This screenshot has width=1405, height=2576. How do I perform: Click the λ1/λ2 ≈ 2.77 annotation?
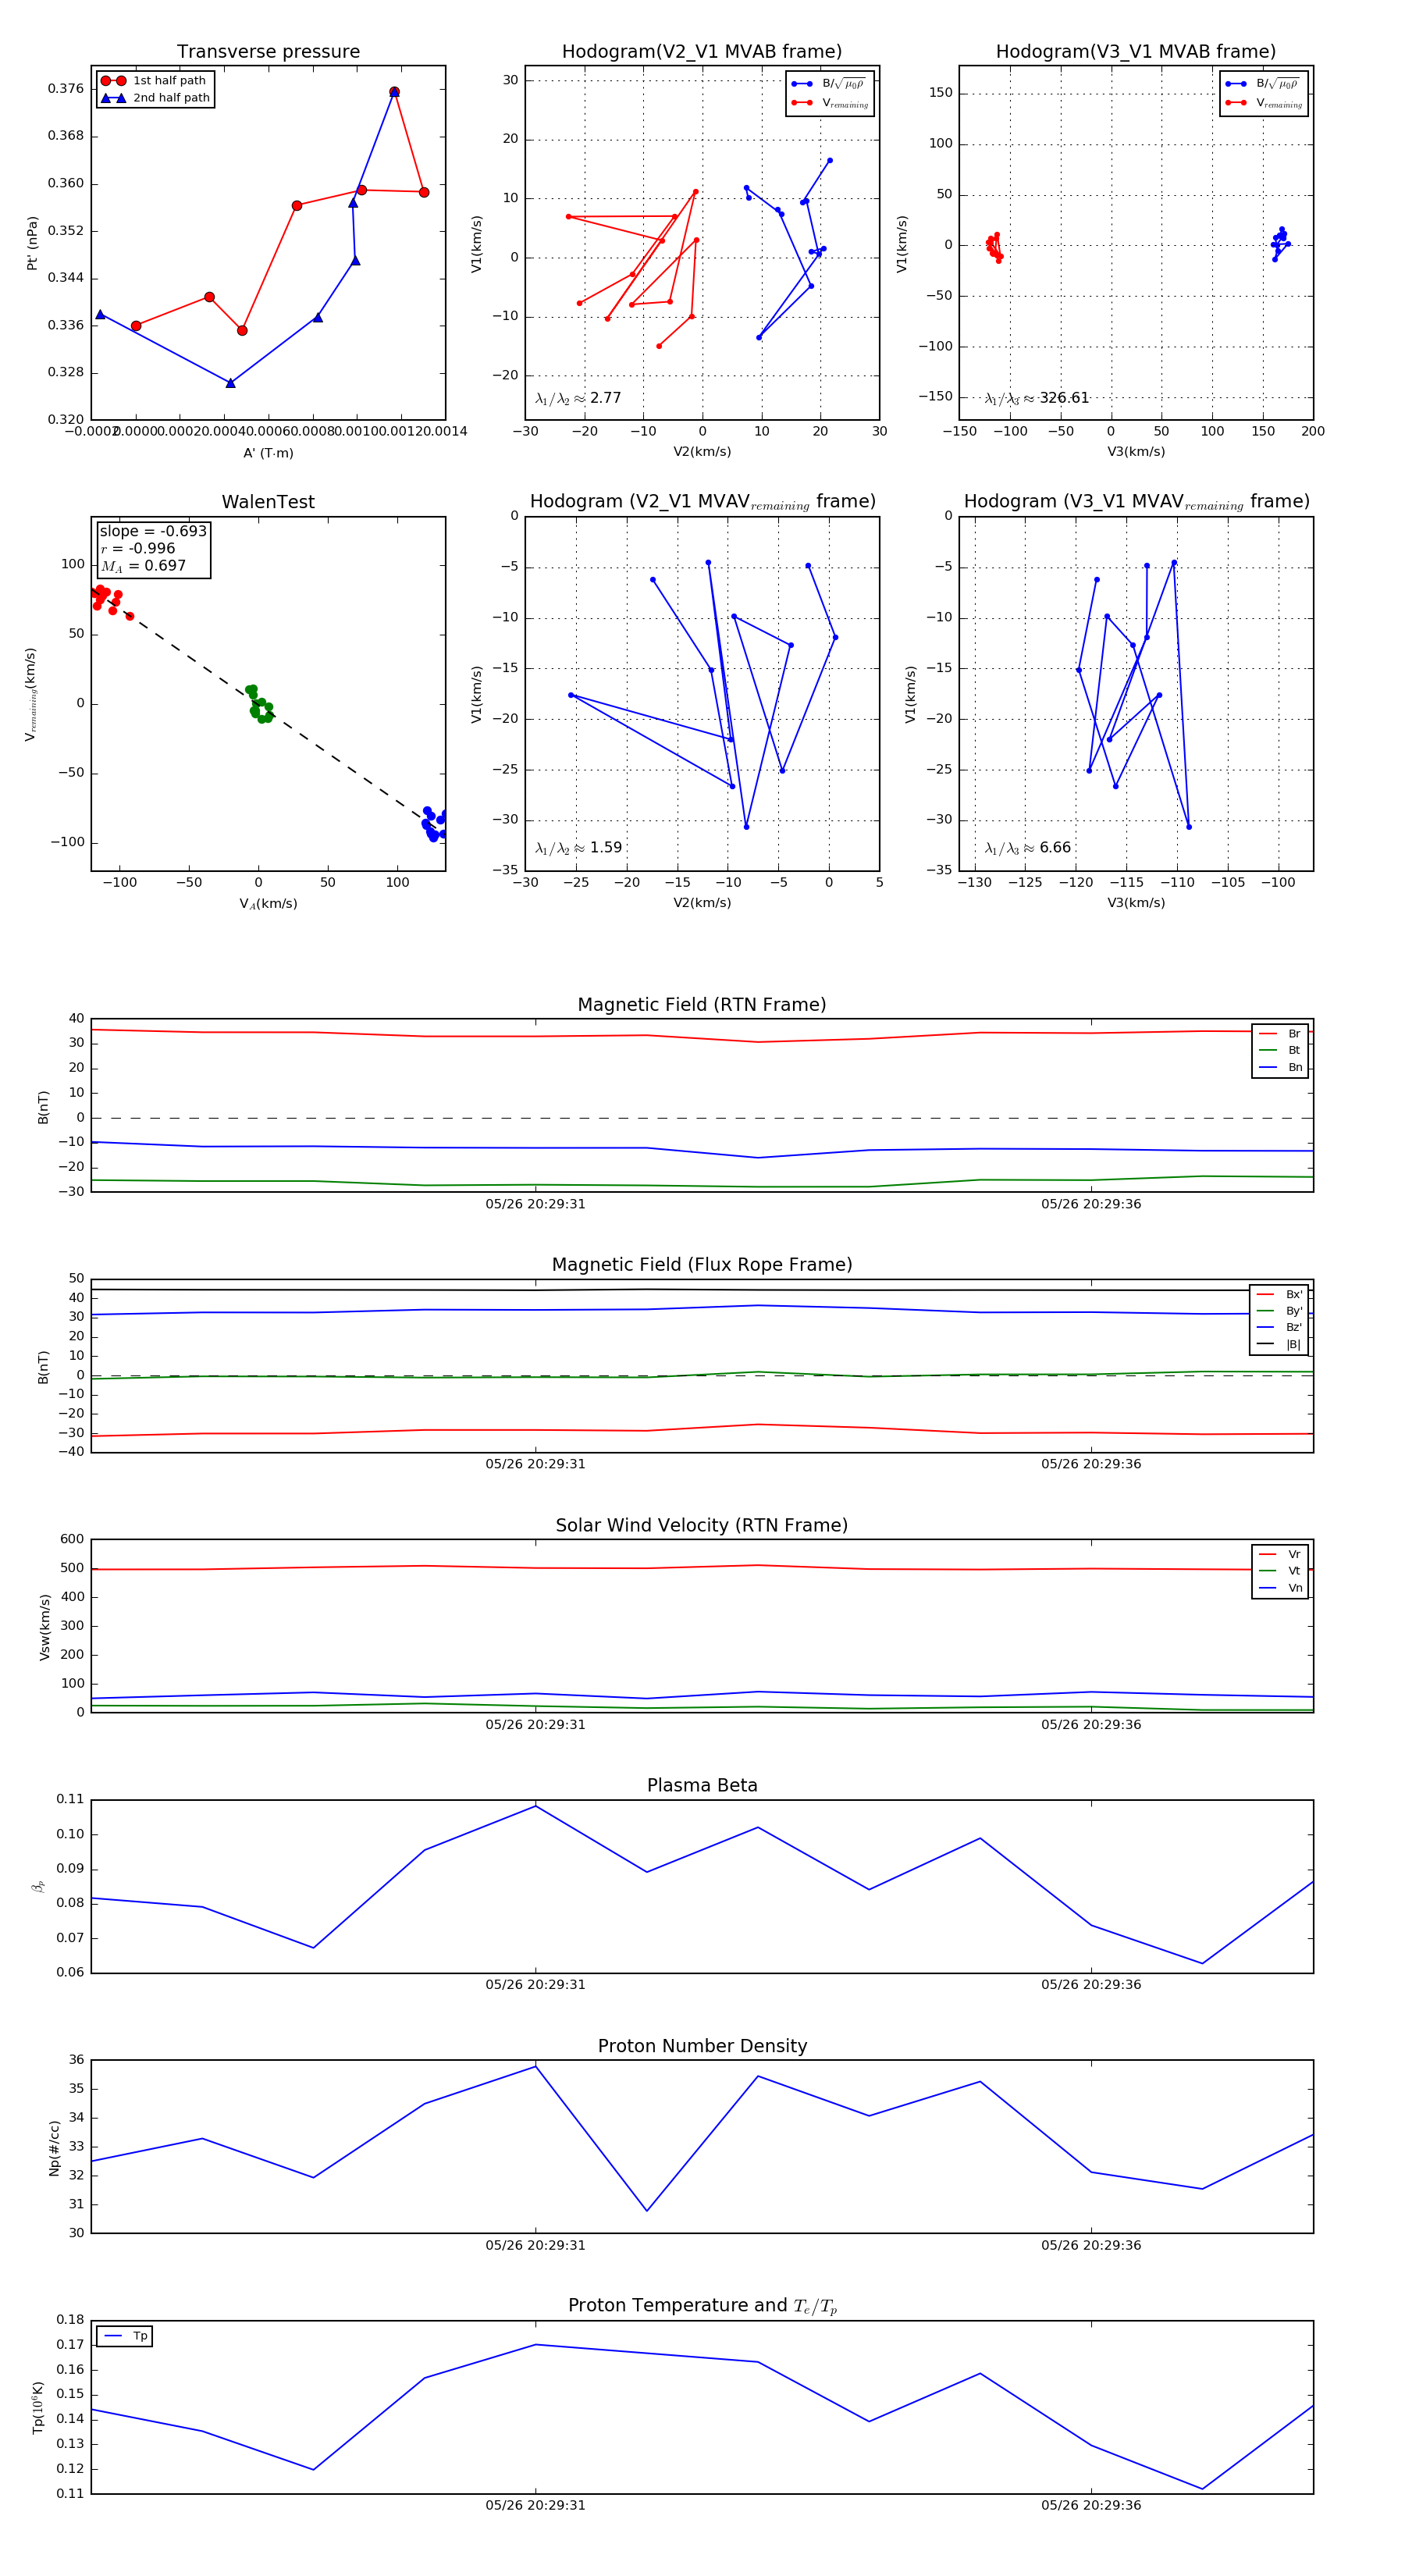point(578,398)
